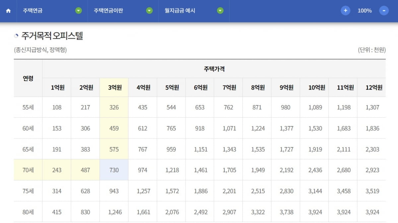This screenshot has width=398, height=223.
Task: Click the 100% zoom level indicator
Action: (365, 11)
